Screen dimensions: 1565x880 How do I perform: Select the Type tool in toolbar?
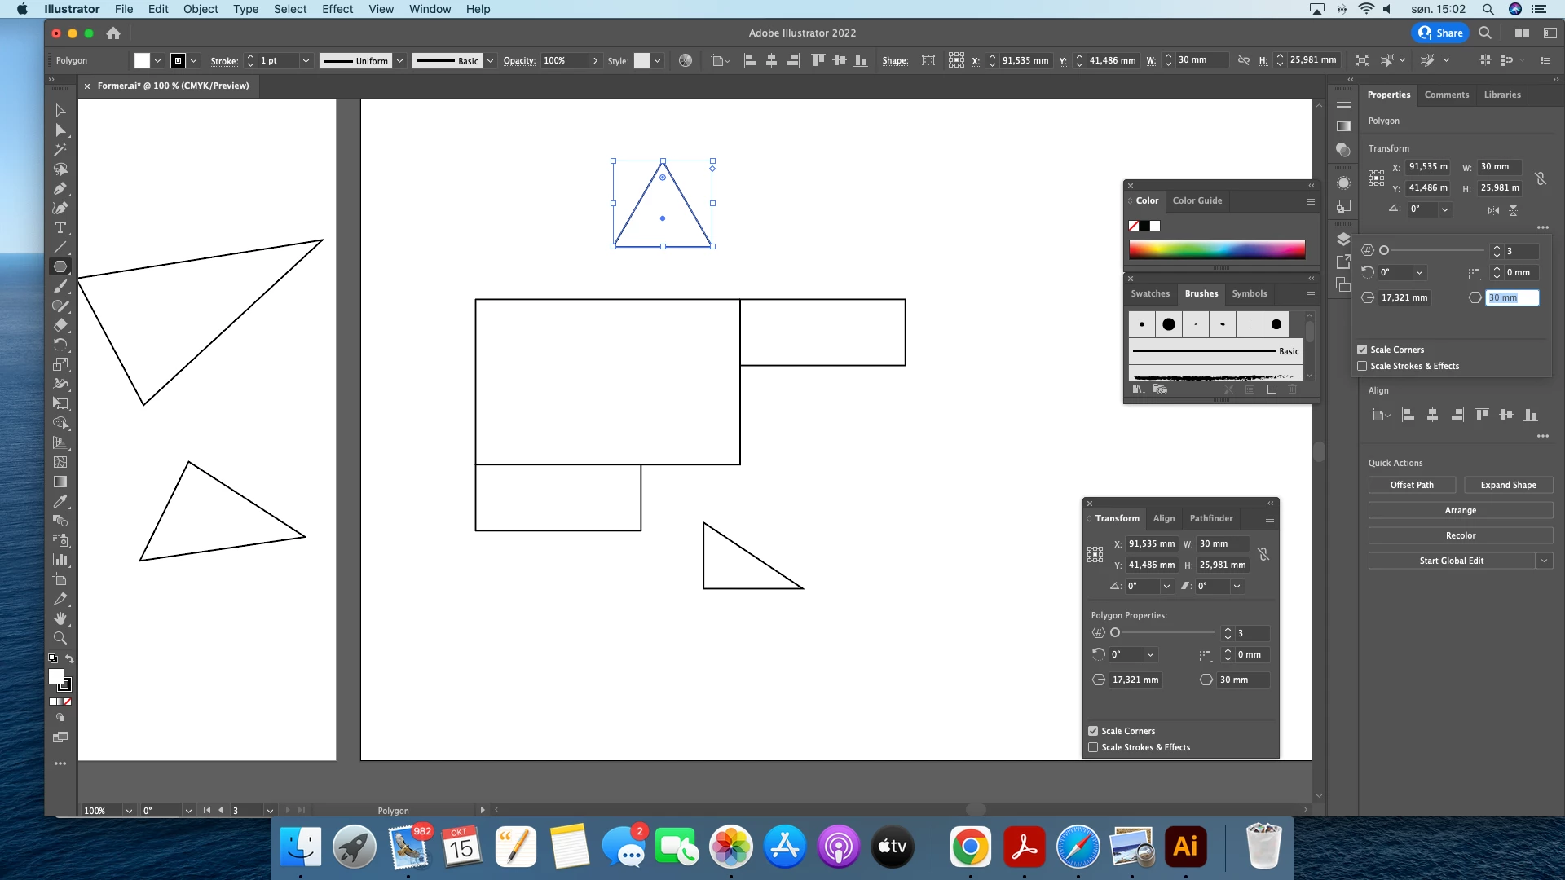[60, 228]
